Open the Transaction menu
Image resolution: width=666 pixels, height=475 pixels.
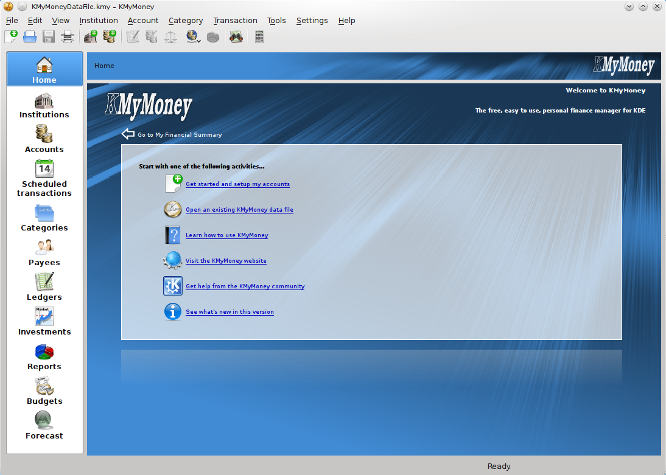click(236, 21)
